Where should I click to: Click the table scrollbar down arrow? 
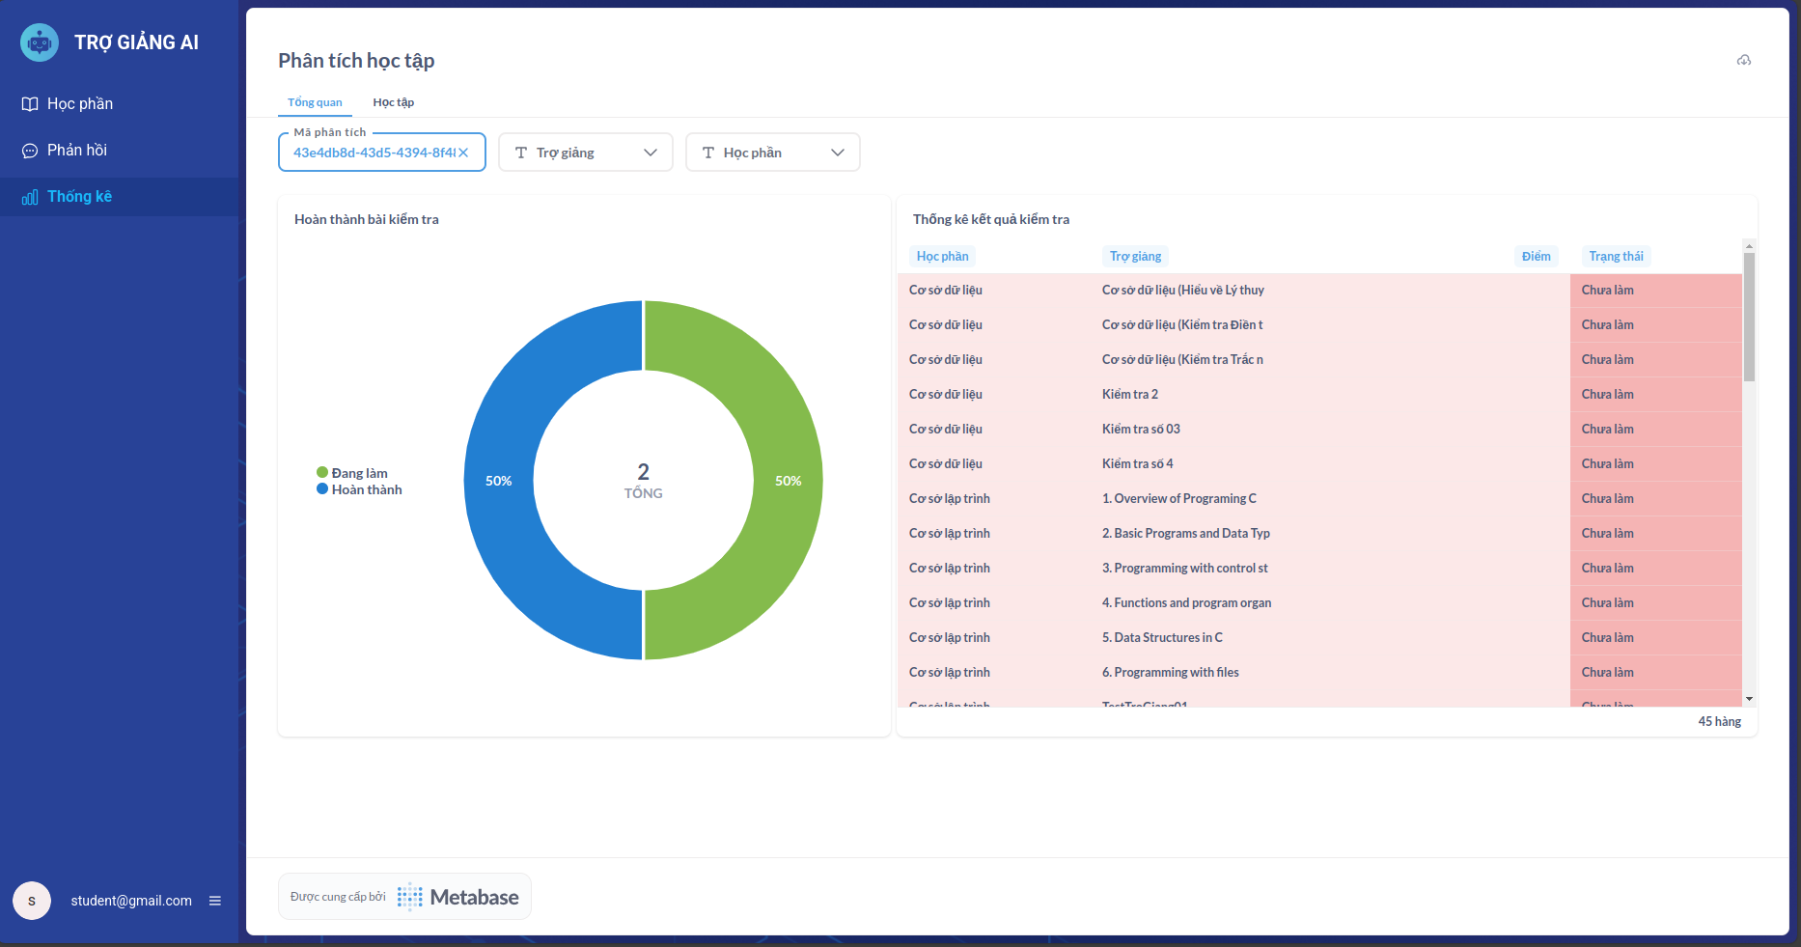tap(1749, 699)
